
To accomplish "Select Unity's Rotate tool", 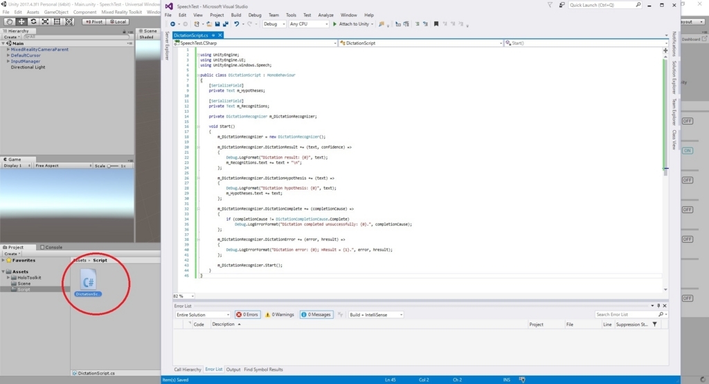I will pos(33,21).
